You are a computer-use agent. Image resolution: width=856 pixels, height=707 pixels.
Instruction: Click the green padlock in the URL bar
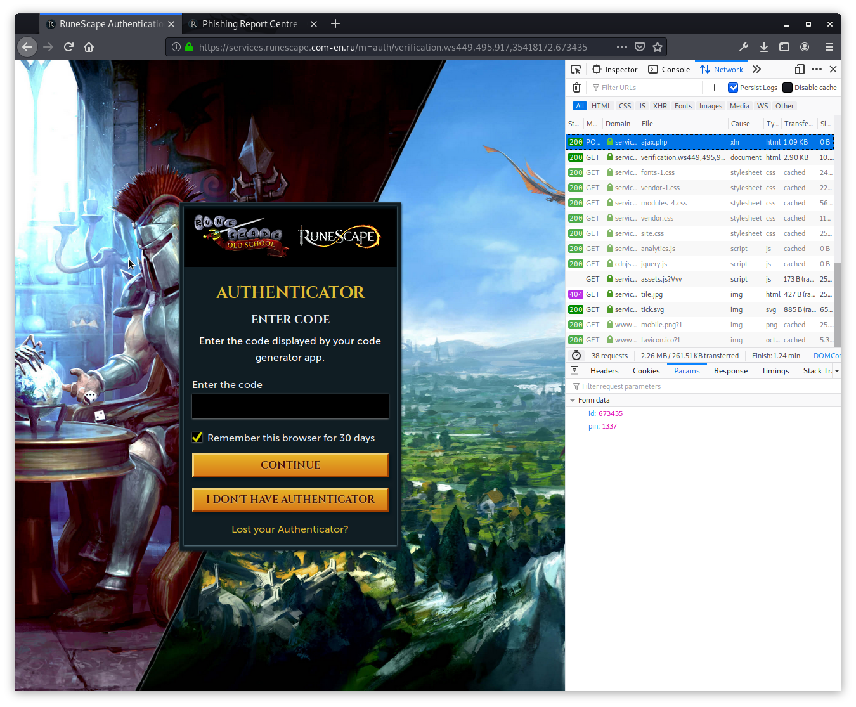coord(189,47)
